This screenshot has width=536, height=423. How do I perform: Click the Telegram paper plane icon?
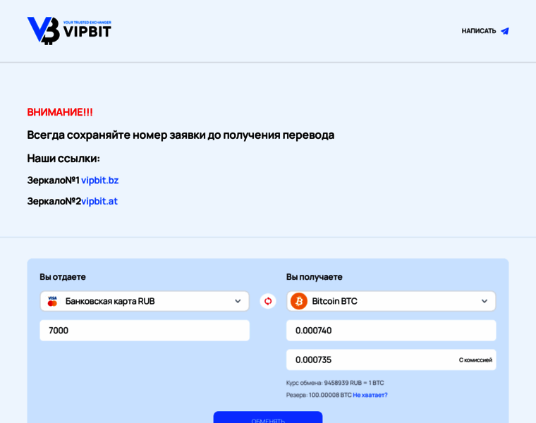[505, 31]
